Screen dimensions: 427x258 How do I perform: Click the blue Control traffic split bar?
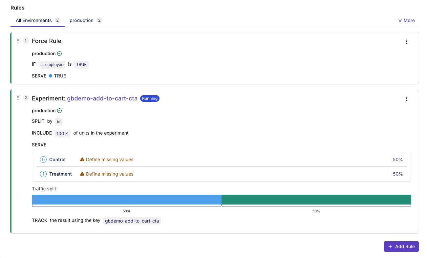(127, 200)
